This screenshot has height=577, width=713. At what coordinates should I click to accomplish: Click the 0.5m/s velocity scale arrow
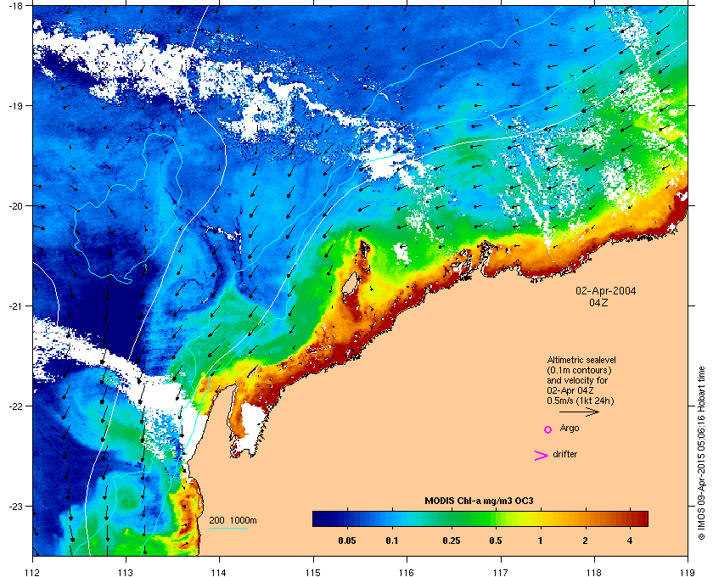point(579,412)
